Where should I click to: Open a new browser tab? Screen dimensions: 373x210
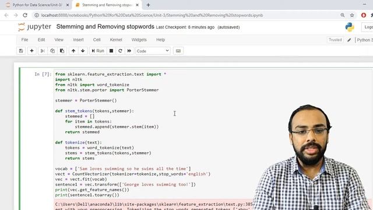[148, 5]
